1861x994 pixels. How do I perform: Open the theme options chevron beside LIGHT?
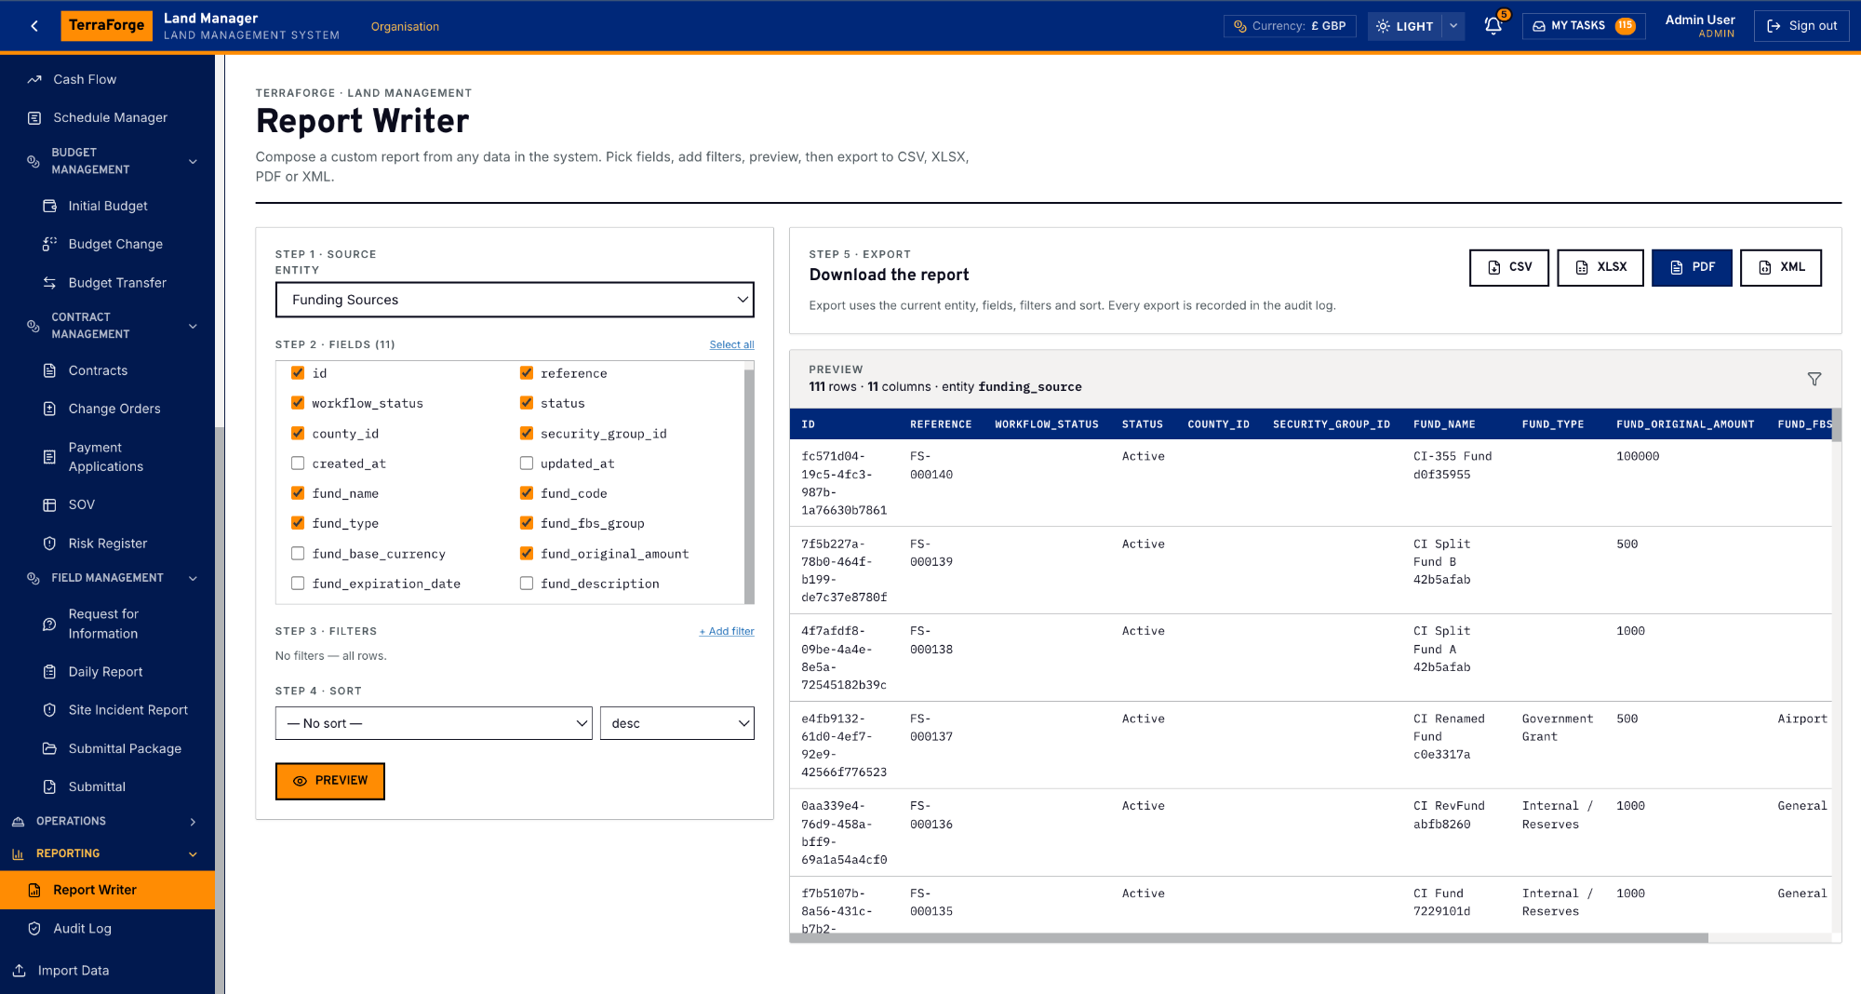[x=1453, y=26]
